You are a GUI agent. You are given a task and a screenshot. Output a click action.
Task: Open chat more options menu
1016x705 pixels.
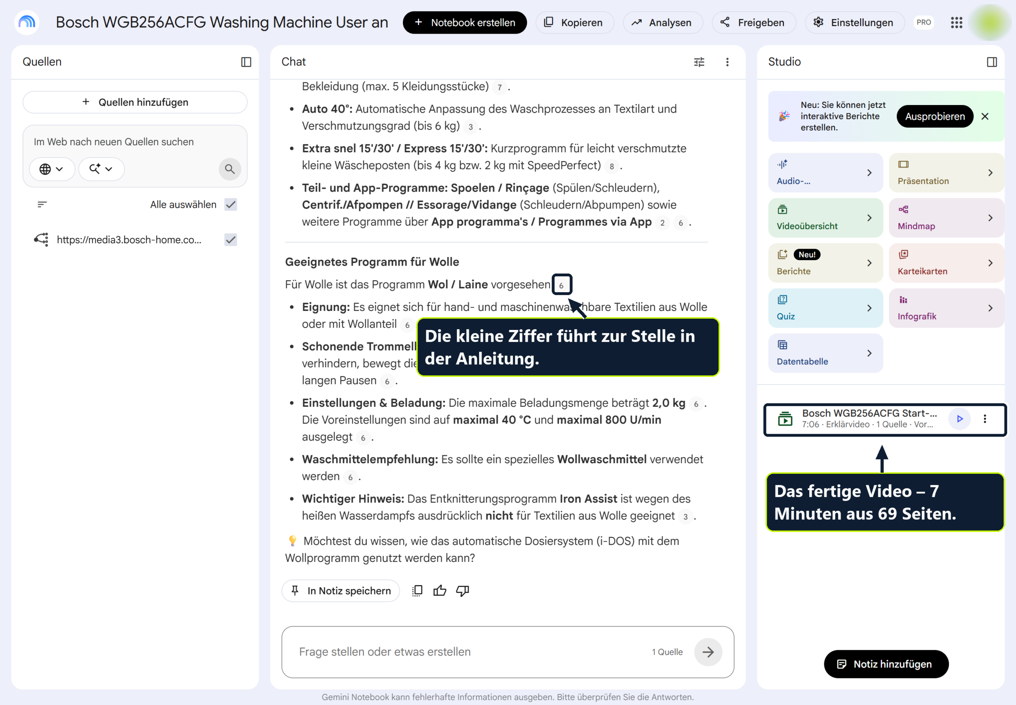click(727, 62)
